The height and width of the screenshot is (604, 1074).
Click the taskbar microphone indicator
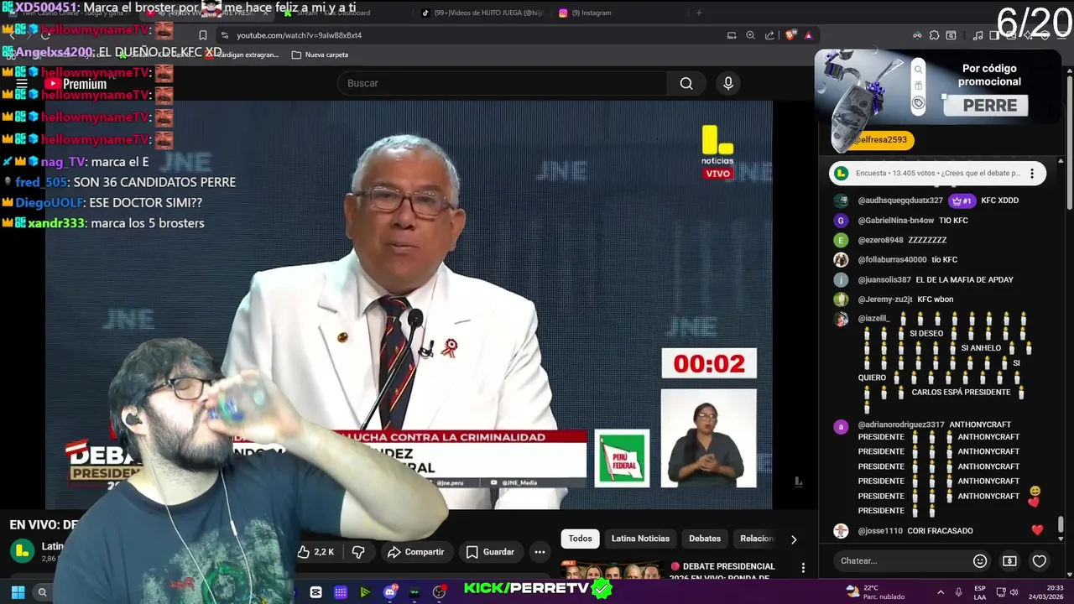point(959,592)
